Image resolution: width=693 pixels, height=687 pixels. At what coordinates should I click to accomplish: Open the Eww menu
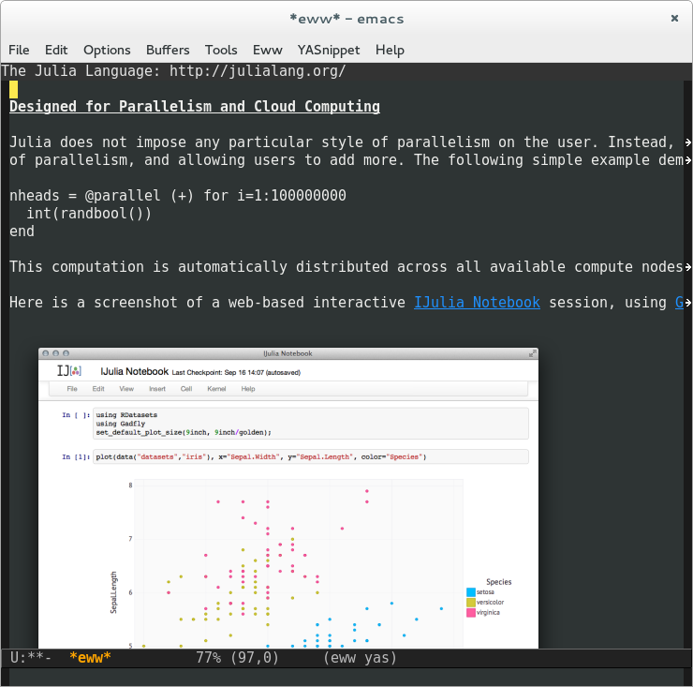[x=267, y=50]
